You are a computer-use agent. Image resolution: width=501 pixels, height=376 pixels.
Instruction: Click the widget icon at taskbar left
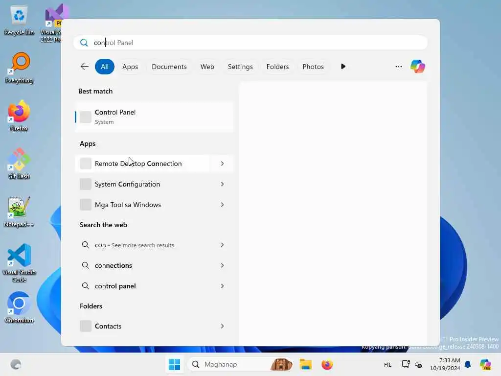(x=16, y=364)
